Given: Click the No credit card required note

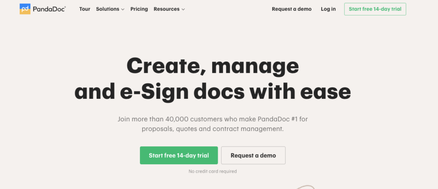Looking at the screenshot, I should 213,171.
